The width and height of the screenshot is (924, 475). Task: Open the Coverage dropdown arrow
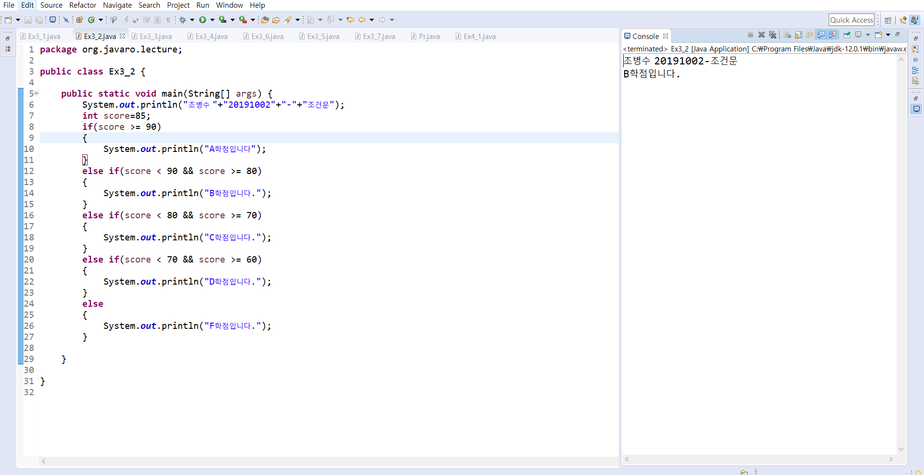(232, 20)
